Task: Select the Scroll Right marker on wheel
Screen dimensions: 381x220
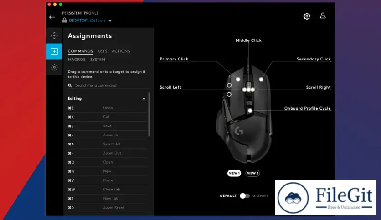Action: 253,90
